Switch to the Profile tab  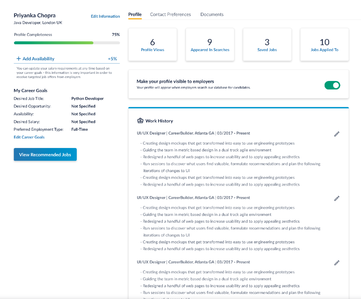135,14
